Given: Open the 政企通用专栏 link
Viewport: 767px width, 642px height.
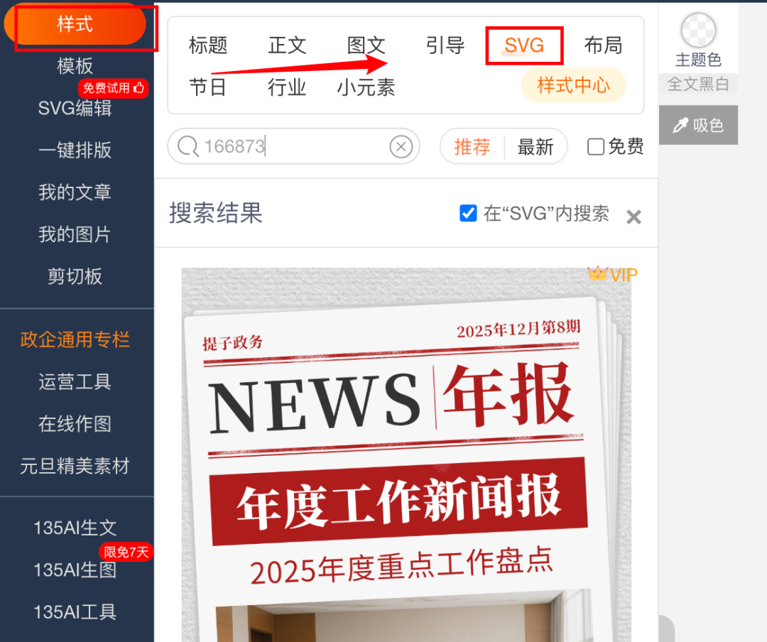Looking at the screenshot, I should pos(75,339).
